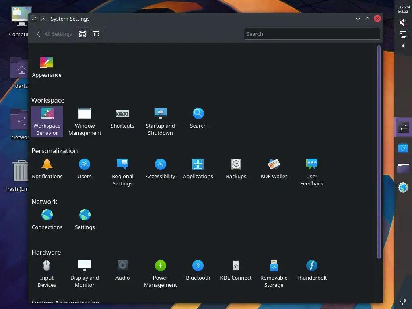Click the settings vertical scrollbar
The image size is (412, 309).
click(379, 152)
